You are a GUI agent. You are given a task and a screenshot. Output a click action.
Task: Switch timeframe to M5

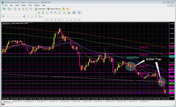pyautogui.click(x=52, y=20)
